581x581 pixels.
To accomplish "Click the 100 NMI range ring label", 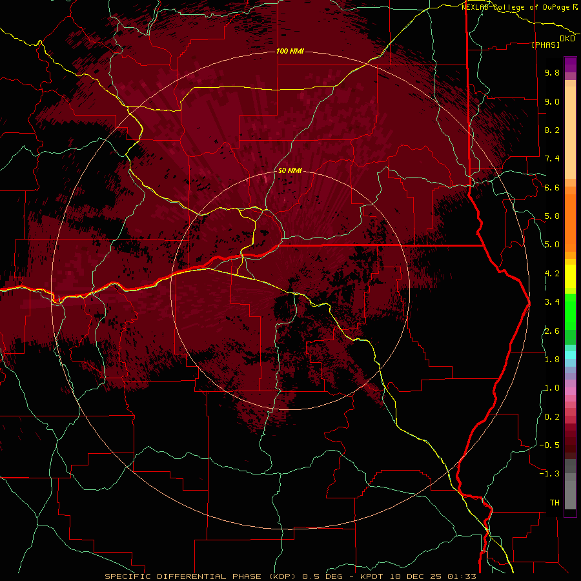I will coord(290,51).
